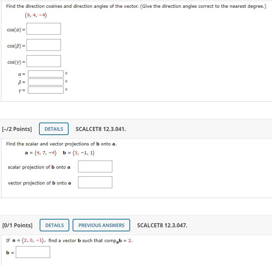272x265 pixels.
Task: Click the cos(β) answer input box
Action: [43, 45]
